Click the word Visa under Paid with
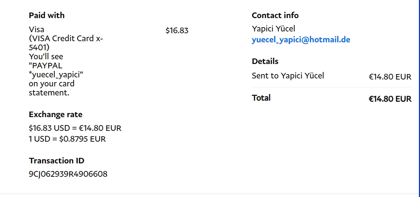420x197 pixels. pos(37,29)
